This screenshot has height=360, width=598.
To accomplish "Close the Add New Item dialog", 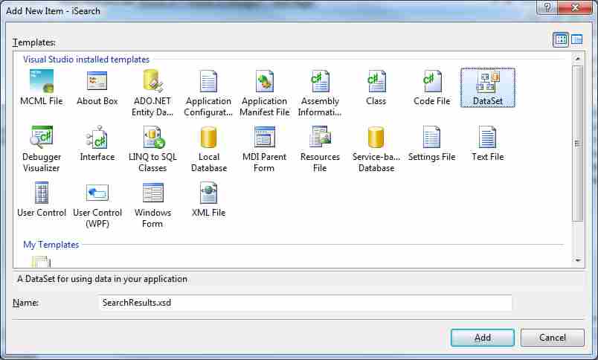I will coord(576,7).
